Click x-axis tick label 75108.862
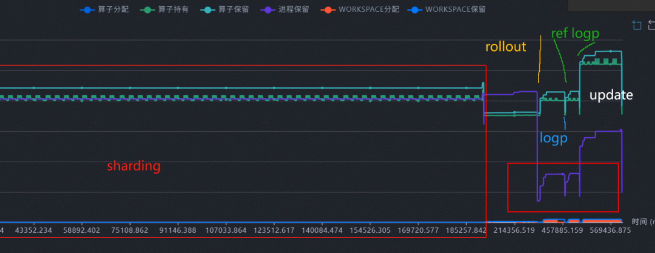655x253 pixels. (x=130, y=230)
